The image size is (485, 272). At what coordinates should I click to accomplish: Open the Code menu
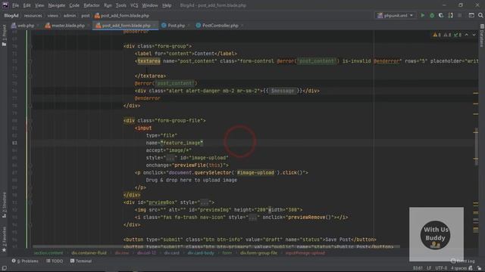click(74, 5)
